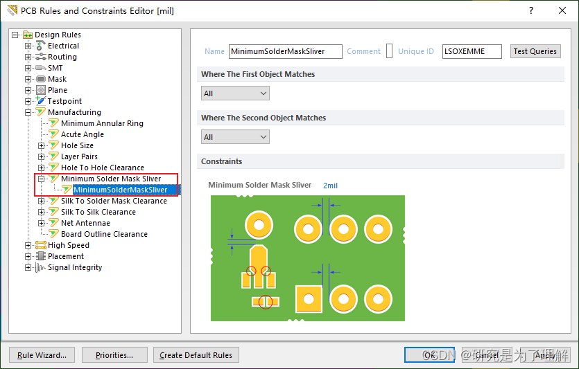The height and width of the screenshot is (369, 579).
Task: Expand the Electrical rules node
Action: click(28, 46)
